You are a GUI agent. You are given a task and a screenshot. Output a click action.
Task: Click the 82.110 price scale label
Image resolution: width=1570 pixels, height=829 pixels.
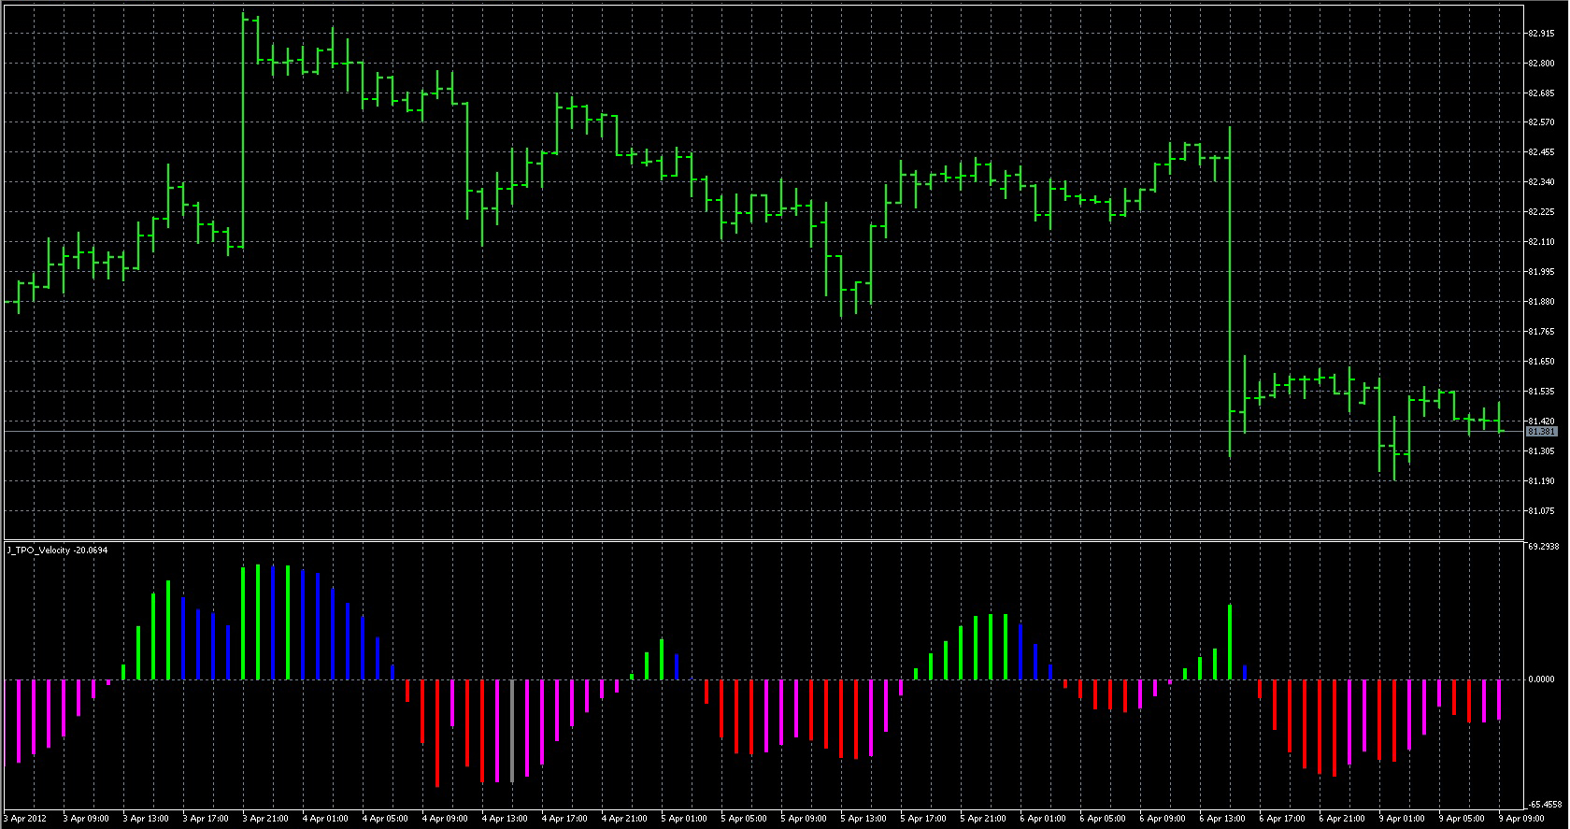click(x=1540, y=242)
